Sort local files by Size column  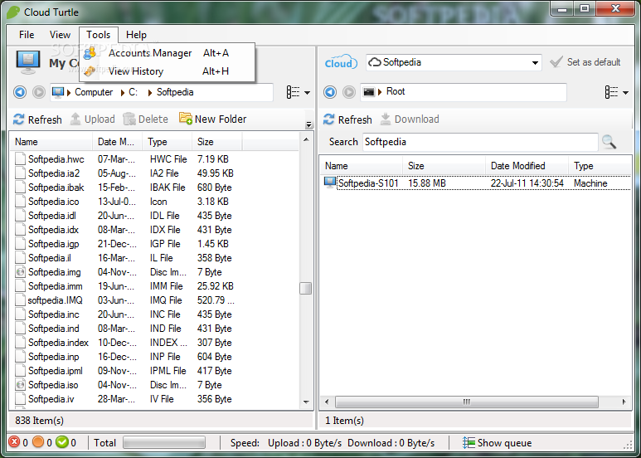[x=216, y=142]
